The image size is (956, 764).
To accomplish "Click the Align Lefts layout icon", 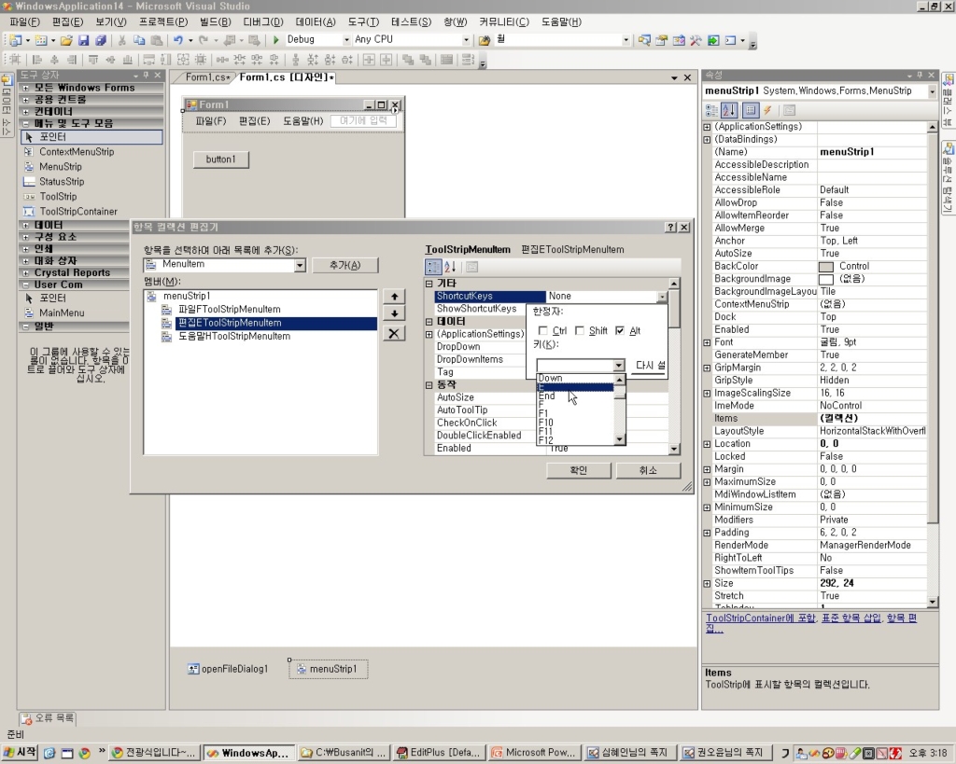I will 37,60.
